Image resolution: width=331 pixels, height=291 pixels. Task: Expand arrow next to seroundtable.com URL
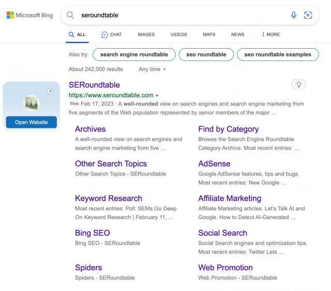pyautogui.click(x=157, y=96)
